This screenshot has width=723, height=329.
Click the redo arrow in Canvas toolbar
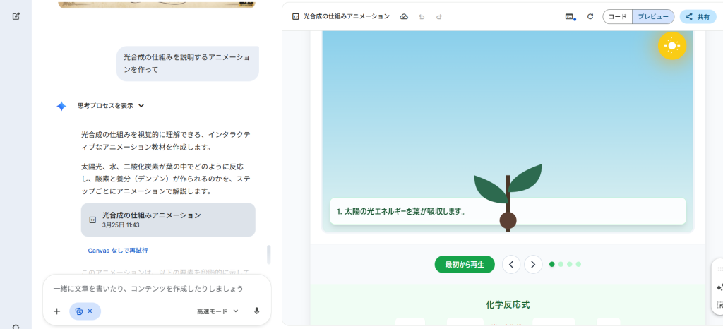[x=439, y=16]
